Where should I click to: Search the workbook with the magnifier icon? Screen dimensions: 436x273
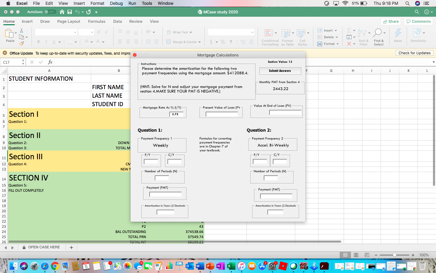point(417,12)
